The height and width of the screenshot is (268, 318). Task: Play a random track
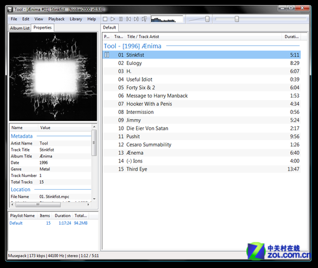(144, 19)
